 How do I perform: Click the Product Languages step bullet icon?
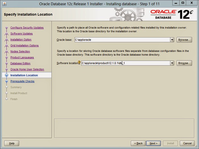[7, 57]
